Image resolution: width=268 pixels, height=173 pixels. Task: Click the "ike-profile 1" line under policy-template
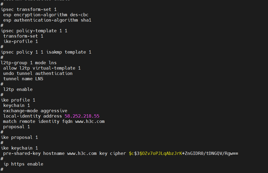pos(21,41)
